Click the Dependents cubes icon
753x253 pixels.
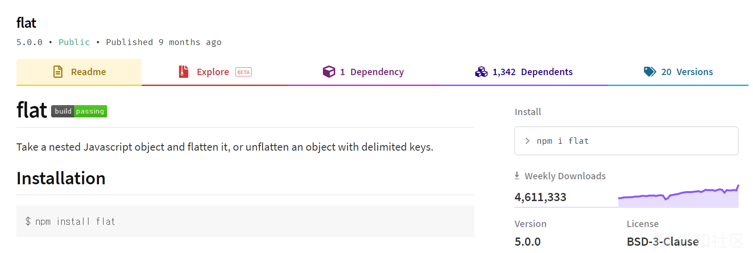[481, 72]
